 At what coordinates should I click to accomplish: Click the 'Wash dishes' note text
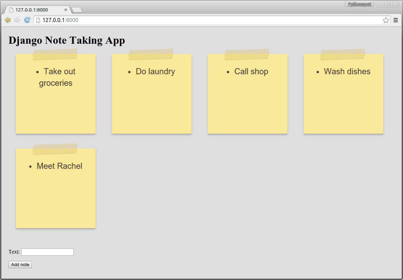347,72
